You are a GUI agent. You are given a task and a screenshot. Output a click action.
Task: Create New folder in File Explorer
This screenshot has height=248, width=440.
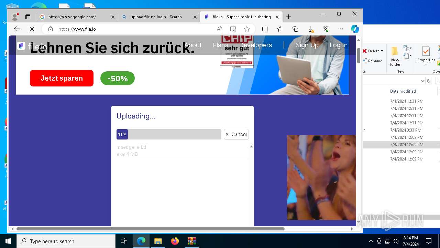[x=395, y=56]
